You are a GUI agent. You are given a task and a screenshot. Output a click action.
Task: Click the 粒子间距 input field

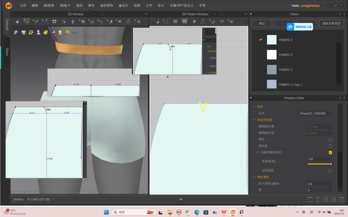319,183
